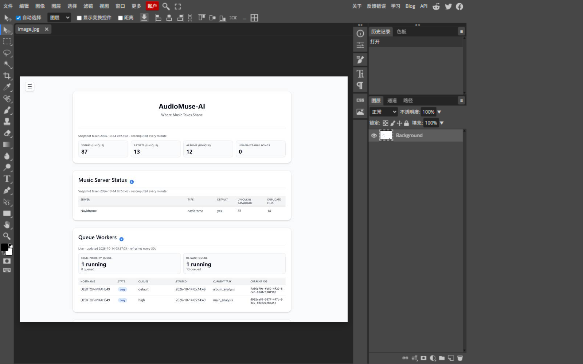The image size is (583, 364).
Task: Open the CSS panel icon
Action: [x=360, y=100]
